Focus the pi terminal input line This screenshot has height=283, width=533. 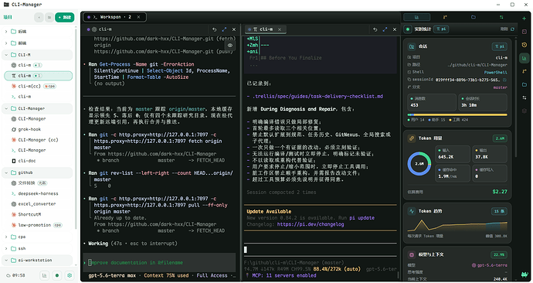(320, 250)
